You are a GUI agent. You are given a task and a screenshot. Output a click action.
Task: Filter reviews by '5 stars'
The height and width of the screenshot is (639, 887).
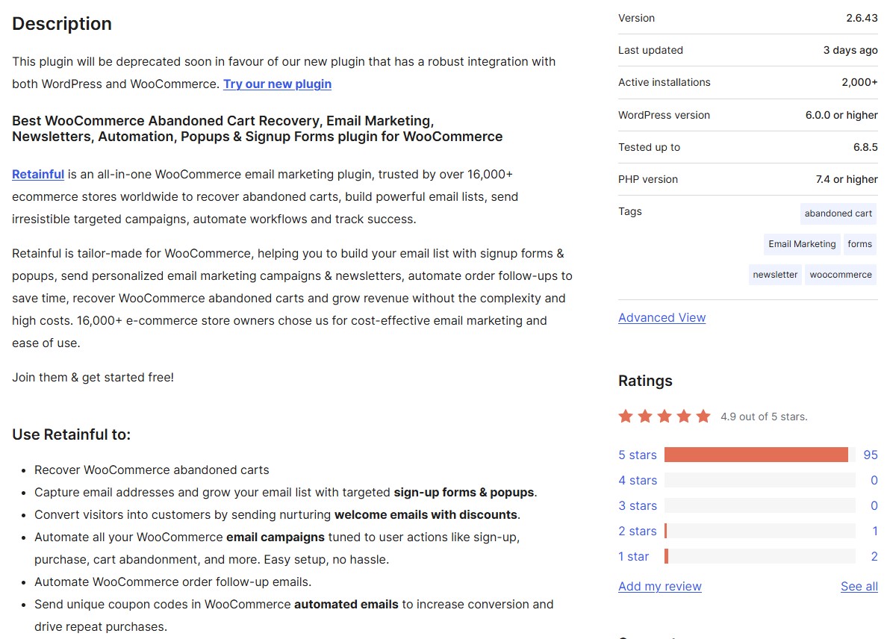(x=638, y=455)
